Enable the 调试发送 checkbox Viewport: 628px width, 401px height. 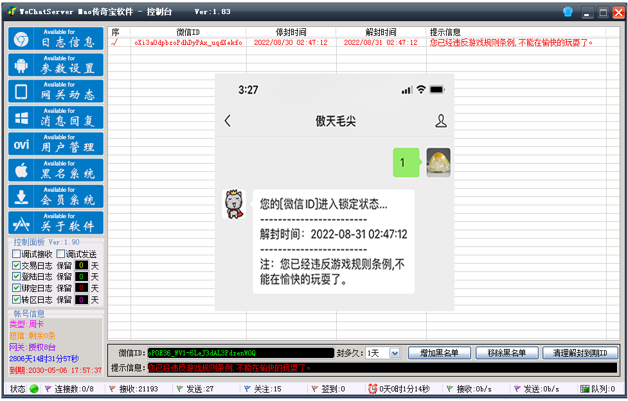61,254
